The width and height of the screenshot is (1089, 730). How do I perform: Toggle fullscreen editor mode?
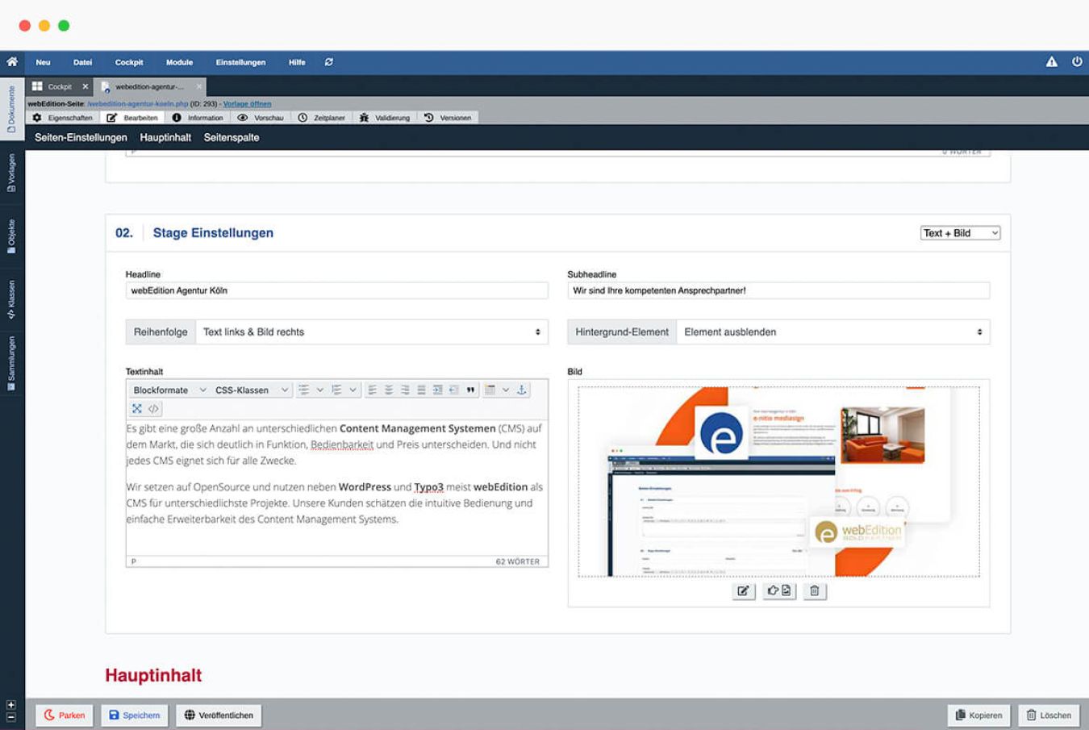point(136,409)
